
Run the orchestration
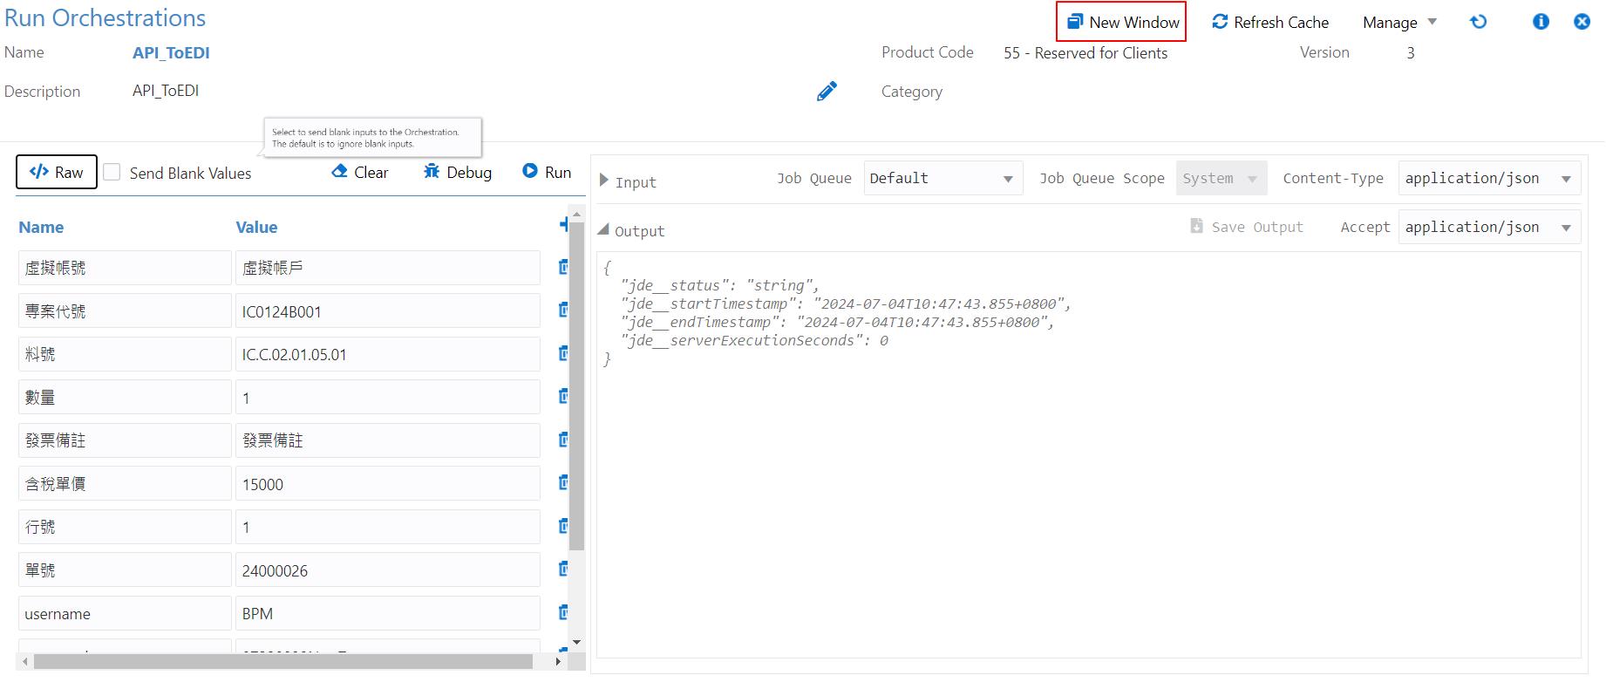click(547, 172)
